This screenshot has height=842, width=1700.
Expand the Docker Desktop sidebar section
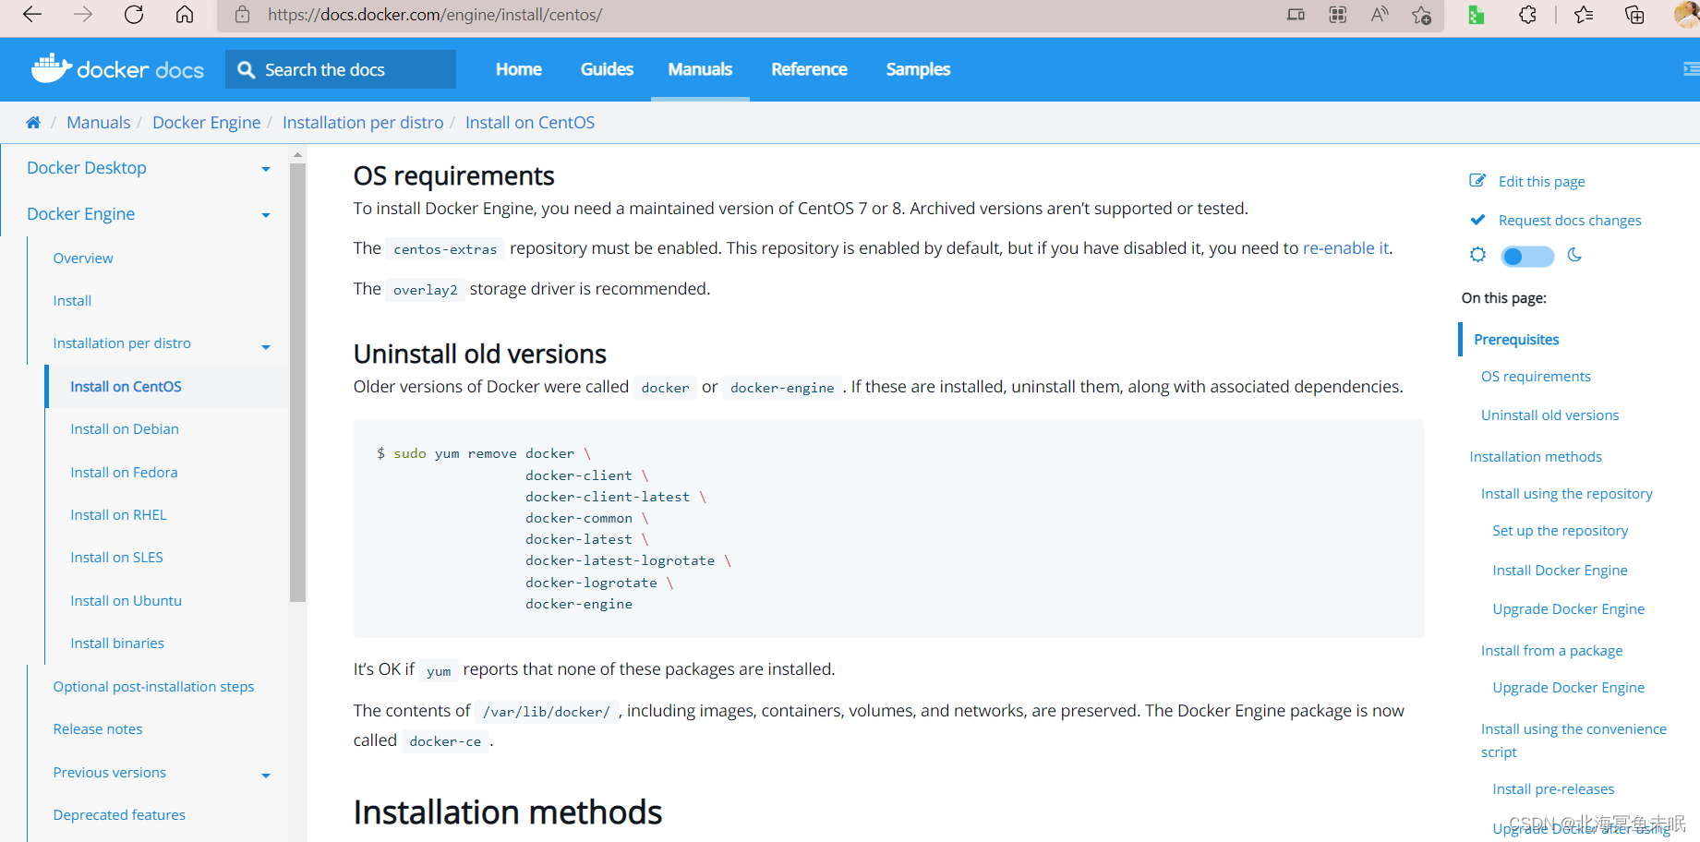click(x=266, y=169)
